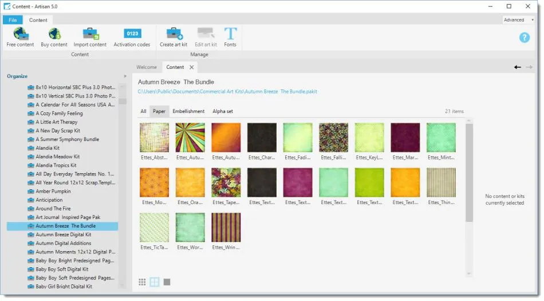
Task: Select A Cozy Family Feeling kit
Action: click(x=59, y=114)
